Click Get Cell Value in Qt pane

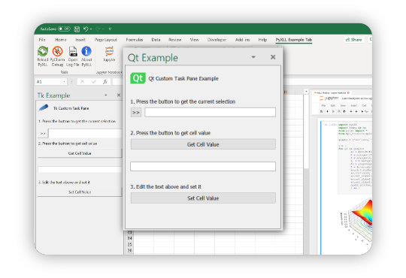tap(203, 144)
